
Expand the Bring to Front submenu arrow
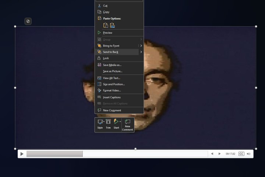click(141, 46)
